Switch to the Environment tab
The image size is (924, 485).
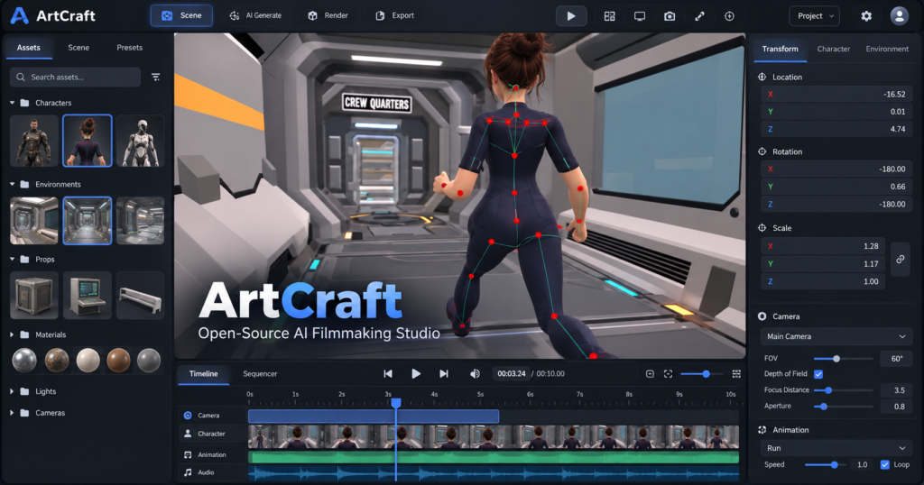pos(887,49)
